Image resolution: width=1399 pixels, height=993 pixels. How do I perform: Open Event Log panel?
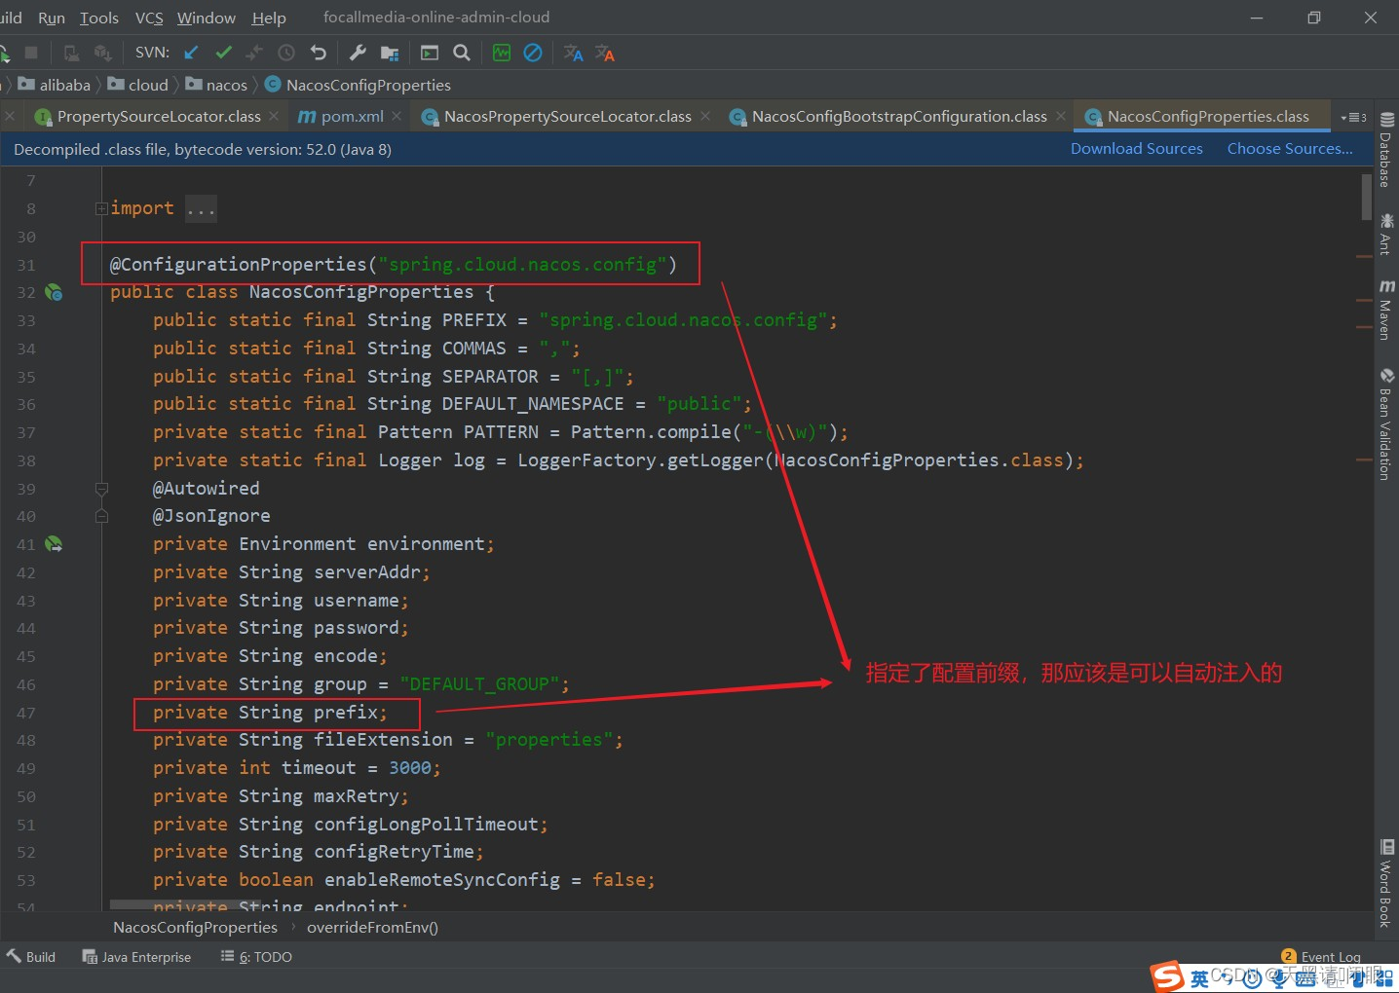tap(1321, 956)
